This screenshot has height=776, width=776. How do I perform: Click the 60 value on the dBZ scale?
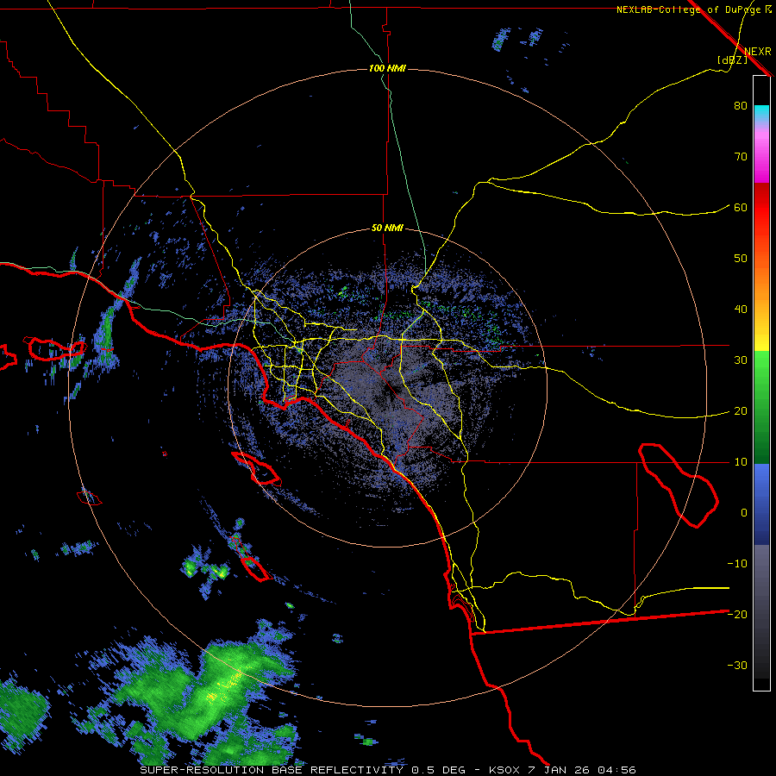(741, 208)
